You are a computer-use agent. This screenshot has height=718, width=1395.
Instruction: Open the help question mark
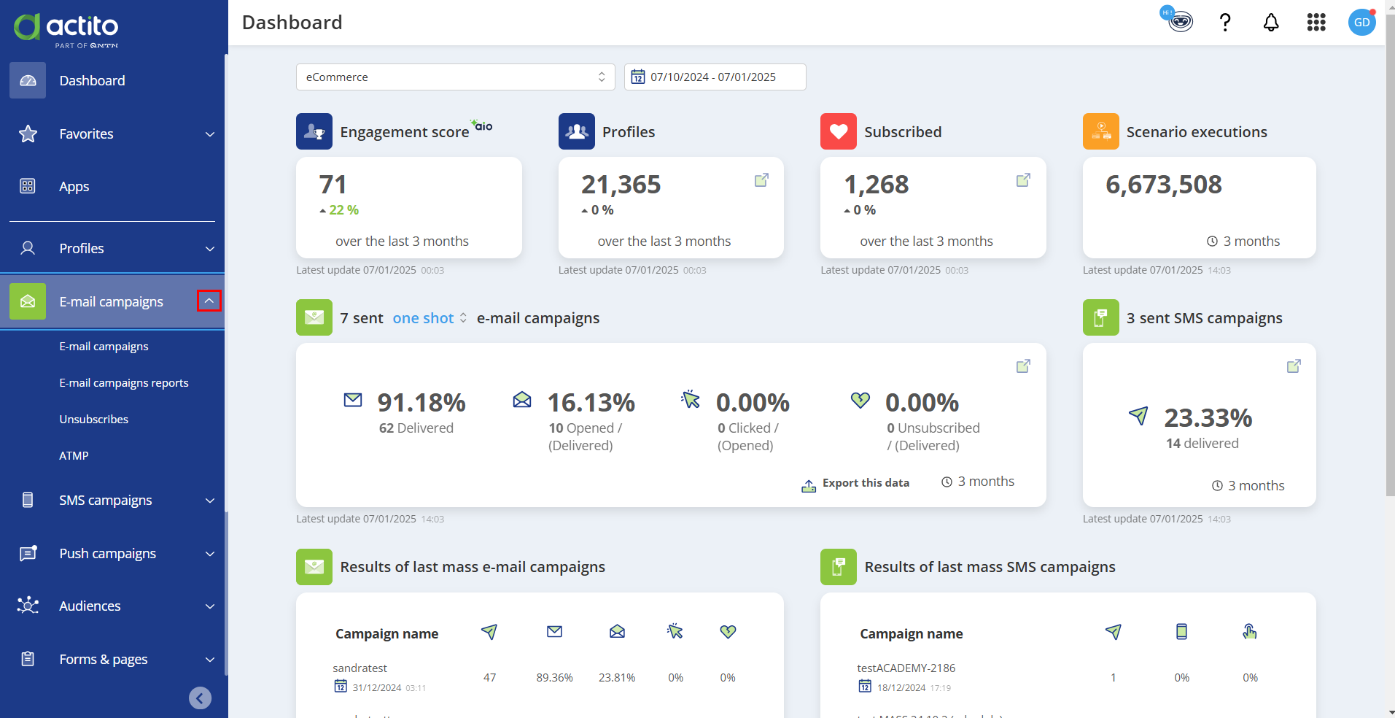click(x=1225, y=23)
